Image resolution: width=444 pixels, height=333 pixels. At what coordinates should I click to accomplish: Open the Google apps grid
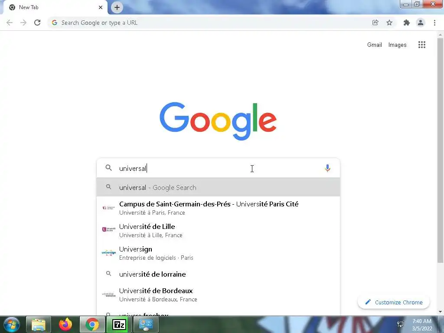click(422, 45)
